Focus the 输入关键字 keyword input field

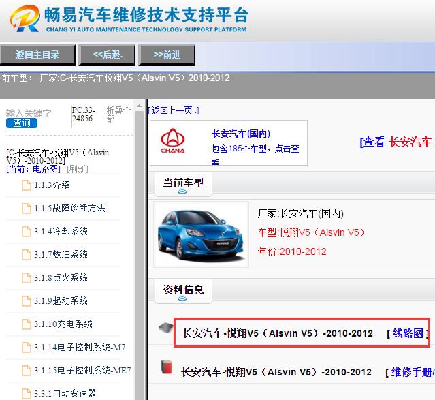pos(29,113)
